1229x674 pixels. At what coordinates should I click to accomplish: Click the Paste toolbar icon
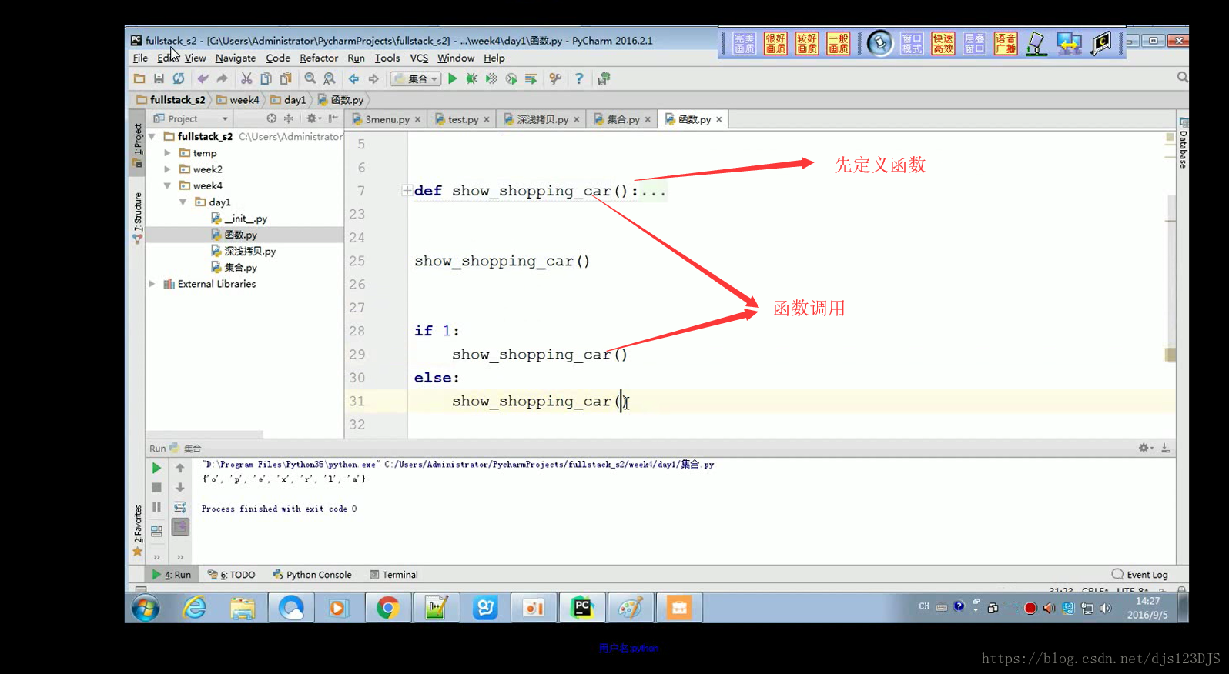coord(286,78)
